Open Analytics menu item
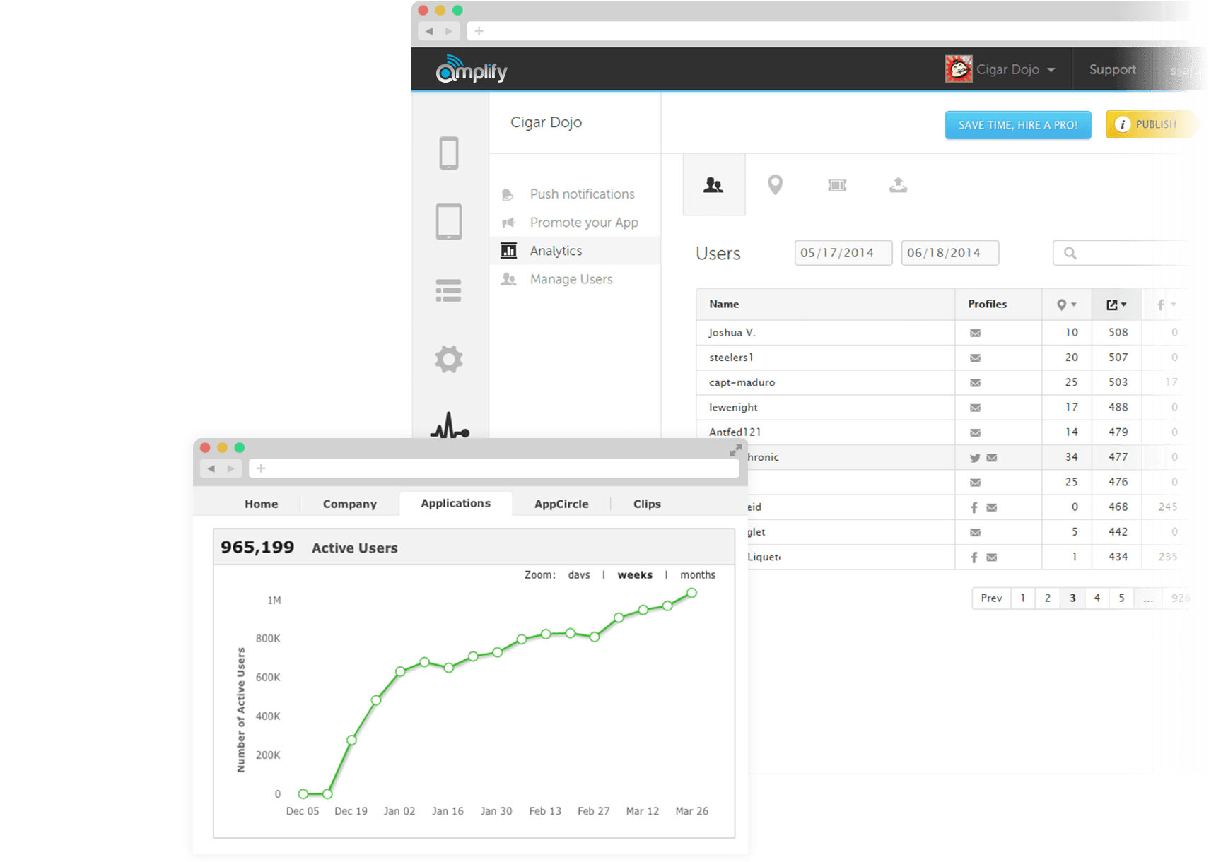Viewport: 1216px width, 862px height. click(575, 250)
